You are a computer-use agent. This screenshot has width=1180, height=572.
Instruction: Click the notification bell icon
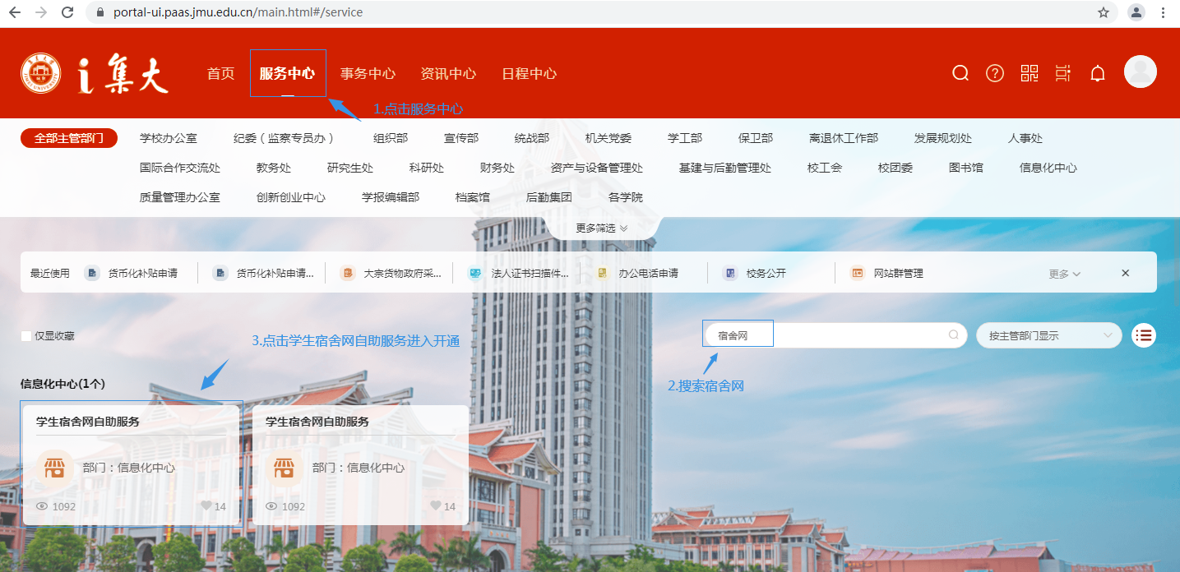point(1097,73)
